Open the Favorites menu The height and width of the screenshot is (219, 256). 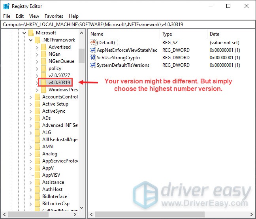(54, 16)
